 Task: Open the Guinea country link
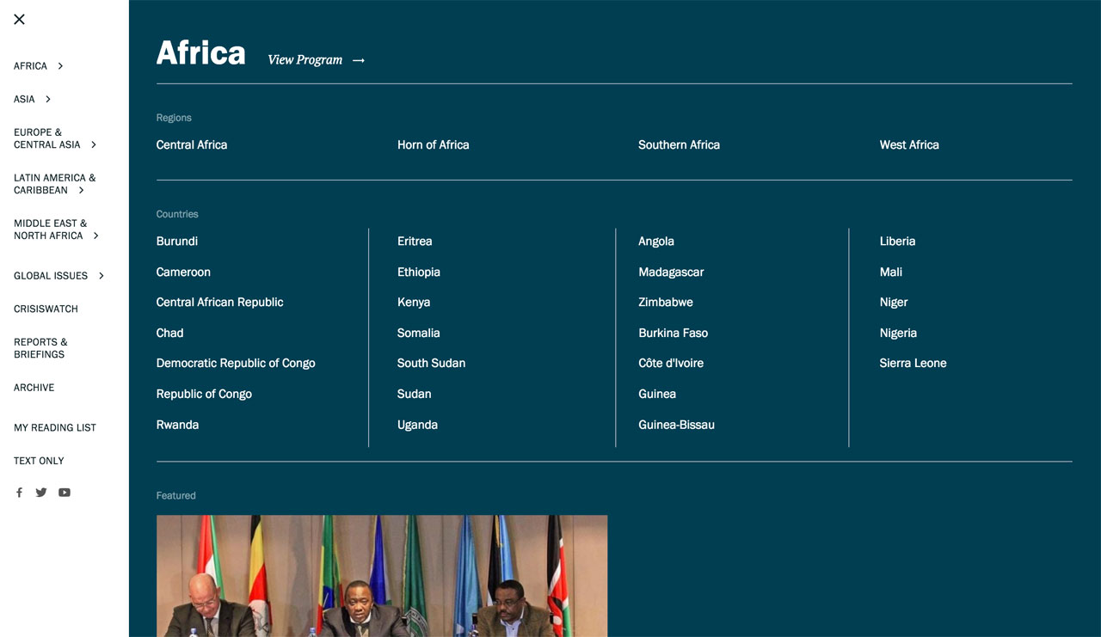(657, 394)
